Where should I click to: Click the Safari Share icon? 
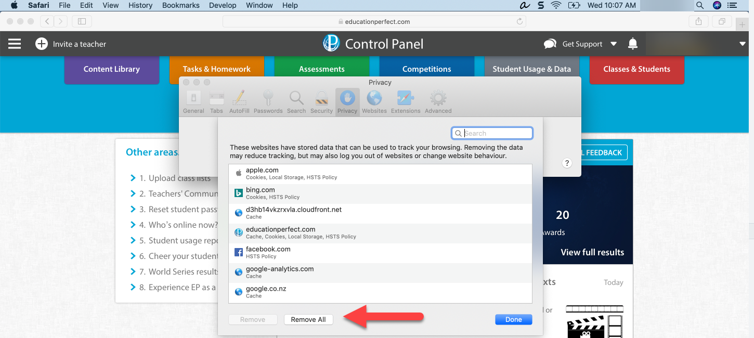[x=698, y=21]
